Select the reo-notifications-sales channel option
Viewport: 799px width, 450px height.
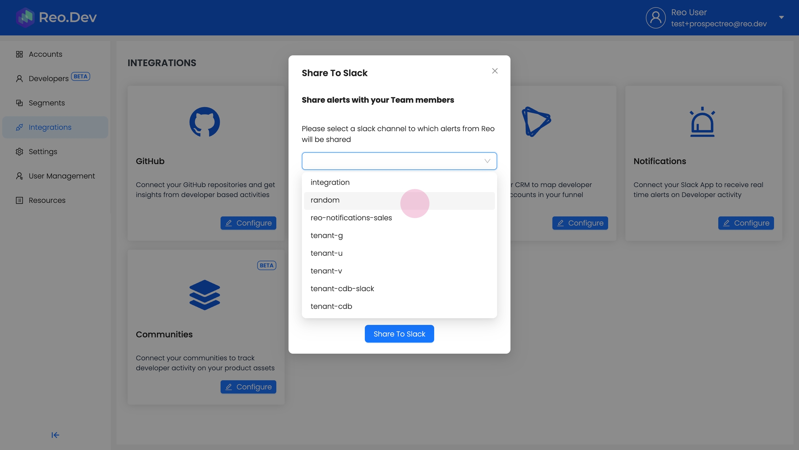coord(351,218)
